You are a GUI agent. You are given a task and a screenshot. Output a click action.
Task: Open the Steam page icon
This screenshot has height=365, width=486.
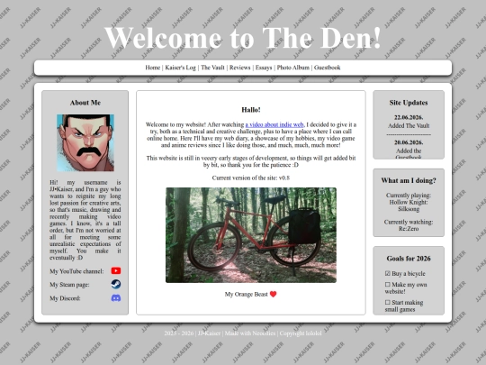(116, 284)
